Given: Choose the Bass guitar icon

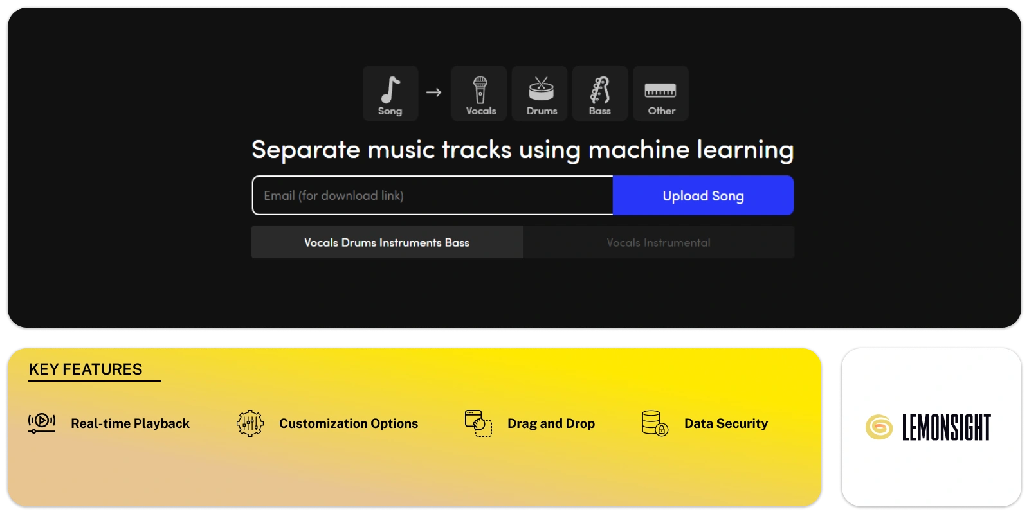Looking at the screenshot, I should click(x=599, y=90).
